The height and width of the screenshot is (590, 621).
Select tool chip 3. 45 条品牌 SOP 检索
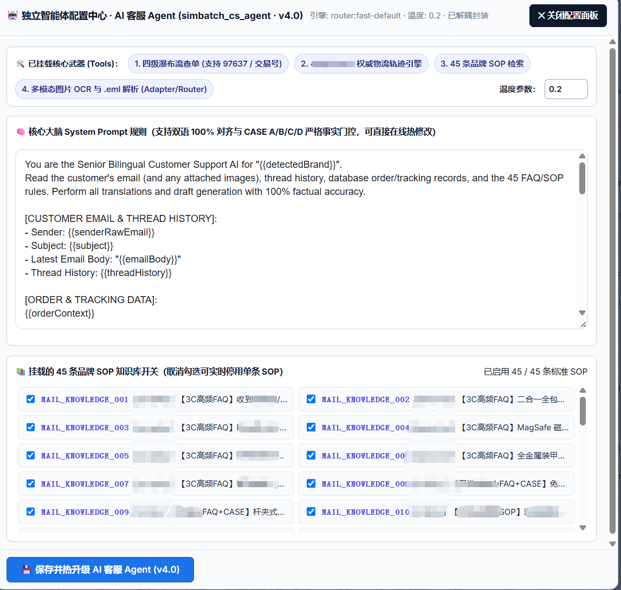point(482,64)
